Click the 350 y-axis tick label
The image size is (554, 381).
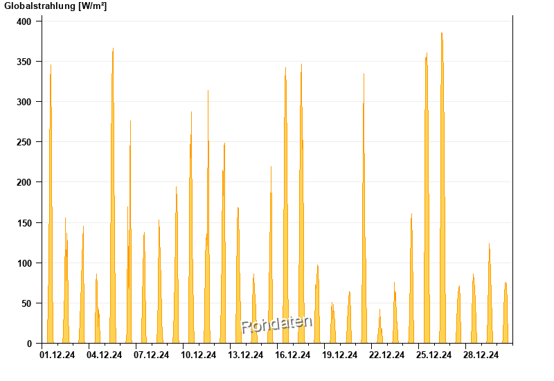tap(24, 62)
